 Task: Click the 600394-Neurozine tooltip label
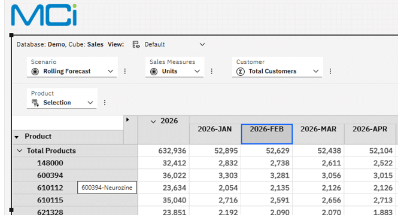[107, 188]
